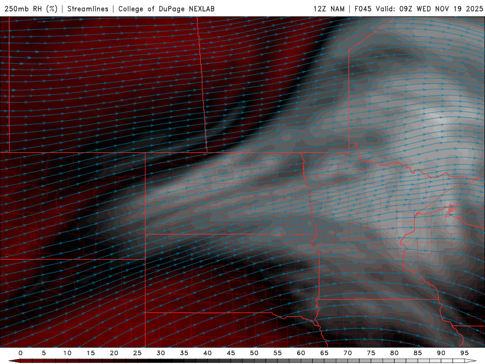Select the "80" label on the color scale
Viewport: 485px width, 364px height.
click(394, 353)
